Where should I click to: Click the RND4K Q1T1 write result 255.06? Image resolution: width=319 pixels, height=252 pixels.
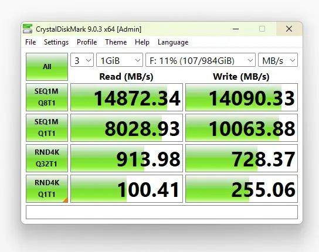pyautogui.click(x=242, y=189)
